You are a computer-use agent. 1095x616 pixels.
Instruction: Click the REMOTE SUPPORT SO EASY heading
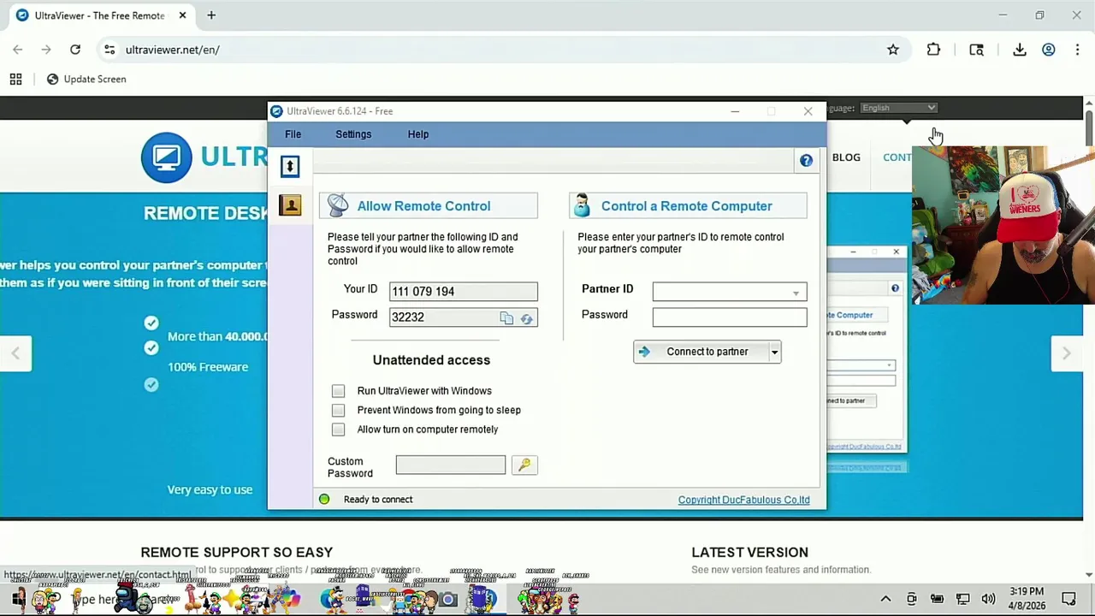point(236,553)
